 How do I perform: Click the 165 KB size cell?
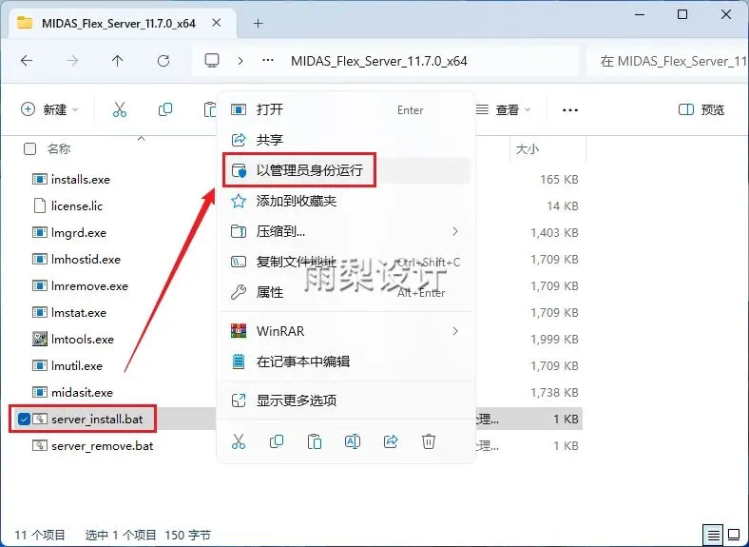click(x=559, y=179)
